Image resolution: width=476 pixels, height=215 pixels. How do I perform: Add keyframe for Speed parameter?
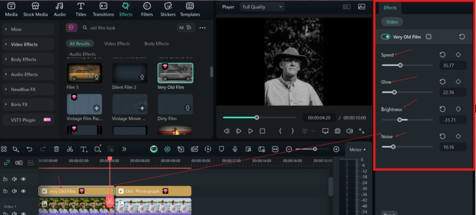coord(458,55)
